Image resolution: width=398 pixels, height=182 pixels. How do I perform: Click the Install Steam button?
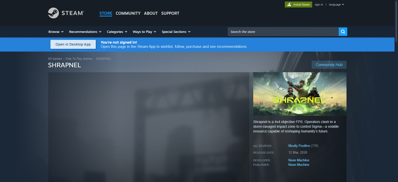(298, 5)
